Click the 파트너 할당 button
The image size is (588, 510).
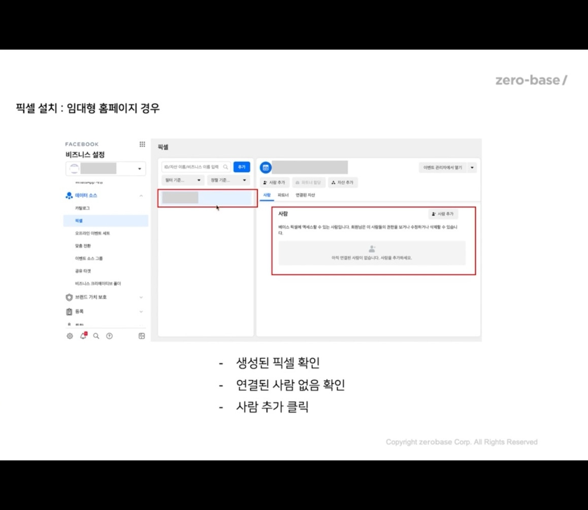[308, 183]
